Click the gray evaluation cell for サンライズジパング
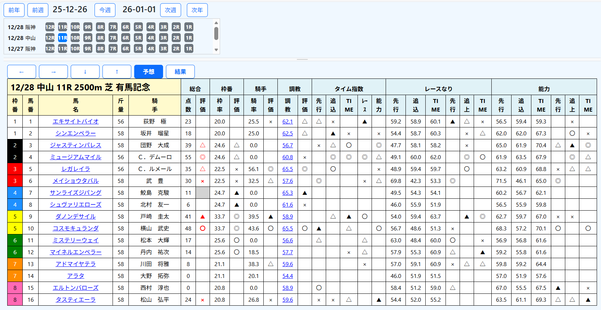 pyautogui.click(x=203, y=193)
